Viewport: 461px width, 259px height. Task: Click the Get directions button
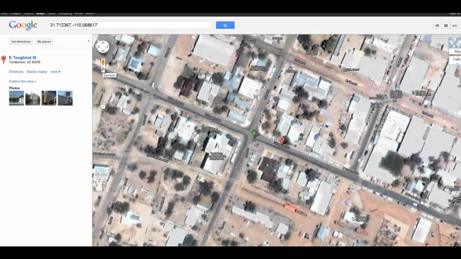(21, 42)
